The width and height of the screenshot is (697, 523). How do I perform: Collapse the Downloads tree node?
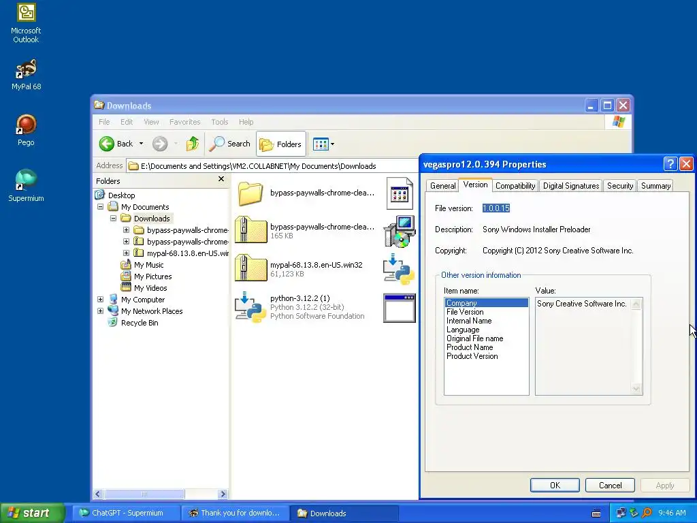[114, 219]
